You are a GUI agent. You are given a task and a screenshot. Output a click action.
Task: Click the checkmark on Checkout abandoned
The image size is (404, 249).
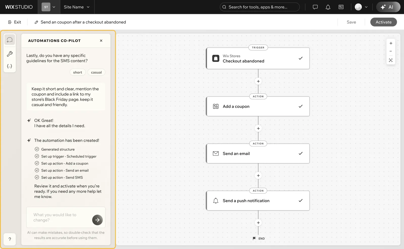click(300, 58)
